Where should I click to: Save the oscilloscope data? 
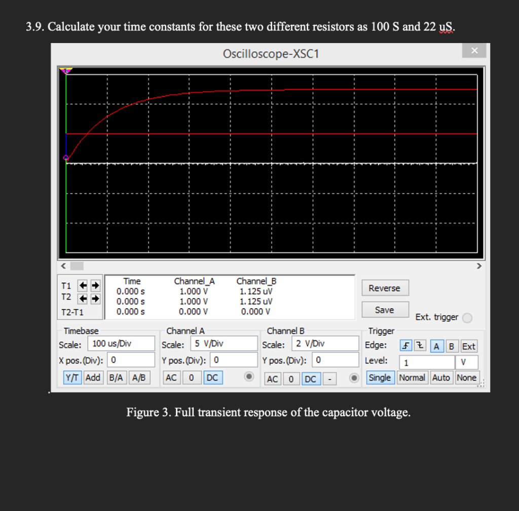[385, 309]
